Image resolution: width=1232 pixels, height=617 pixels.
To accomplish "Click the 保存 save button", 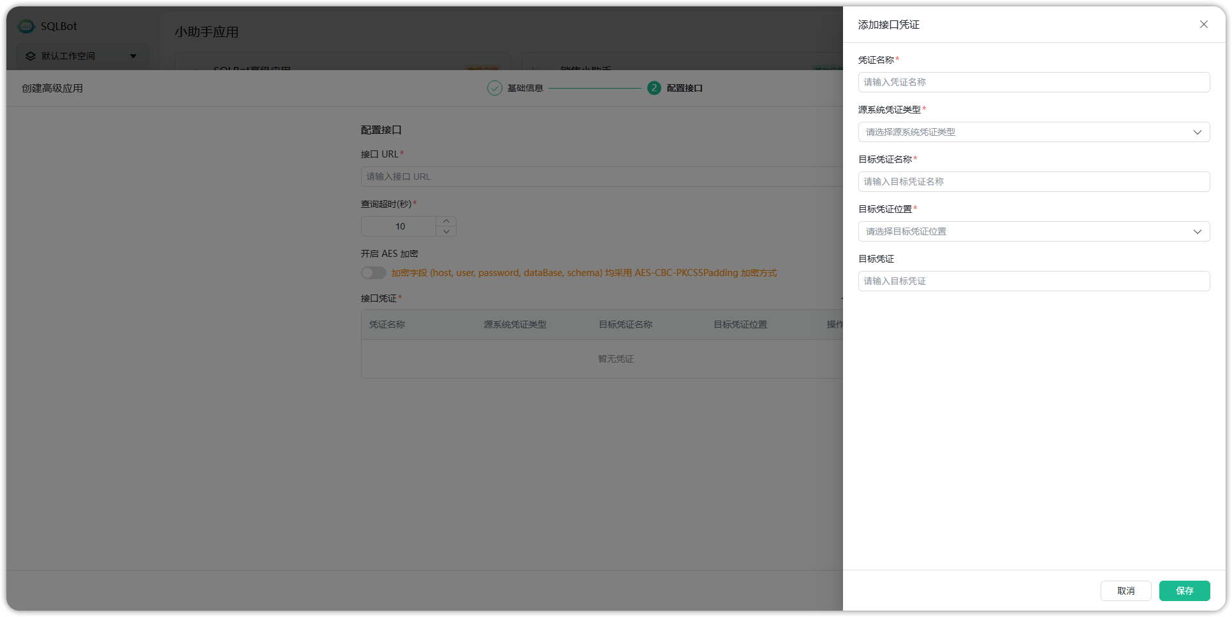I will point(1184,591).
